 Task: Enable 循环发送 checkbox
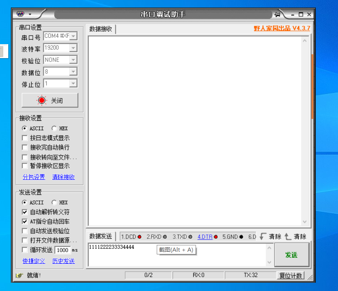tap(25, 250)
